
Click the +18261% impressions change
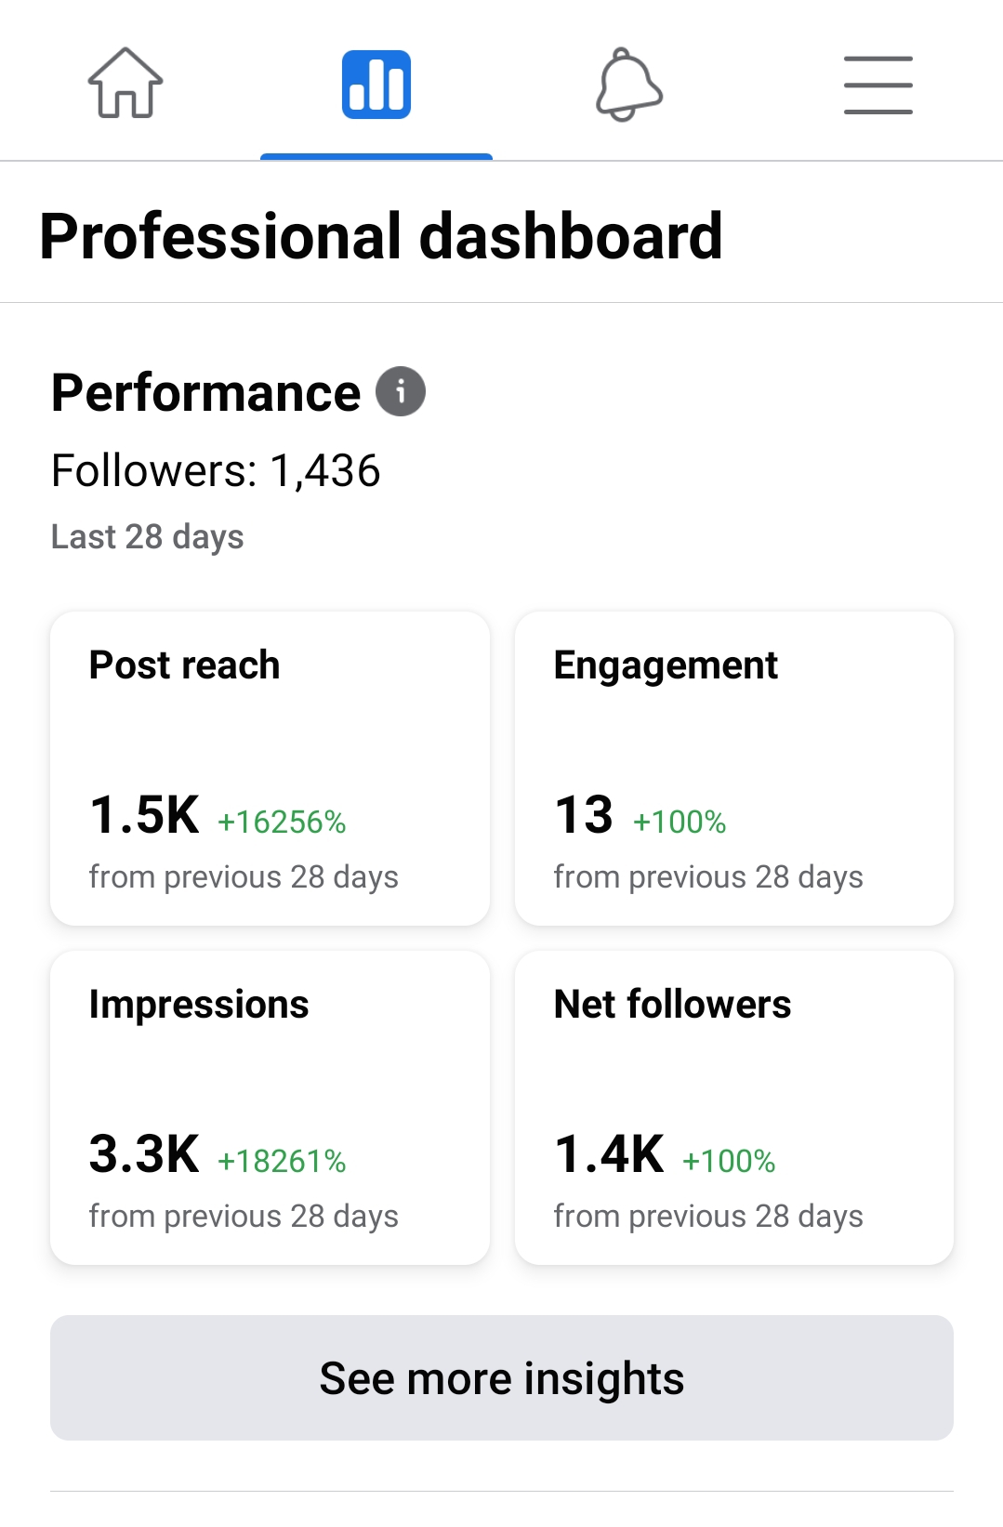point(282,1161)
